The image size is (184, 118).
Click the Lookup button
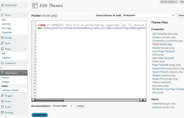80,106
